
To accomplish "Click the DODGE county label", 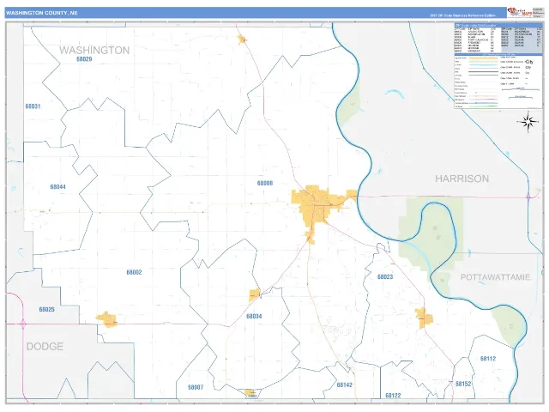I will coord(45,347).
